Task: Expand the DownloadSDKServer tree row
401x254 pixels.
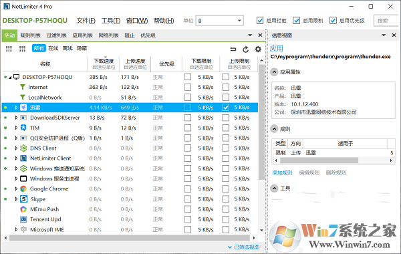Action: (16, 118)
